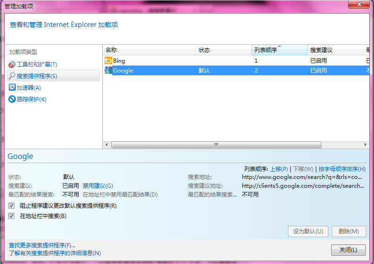The width and height of the screenshot is (374, 264).
Task: Select 搜索提供程序(S) add-on type
Action: click(53, 76)
